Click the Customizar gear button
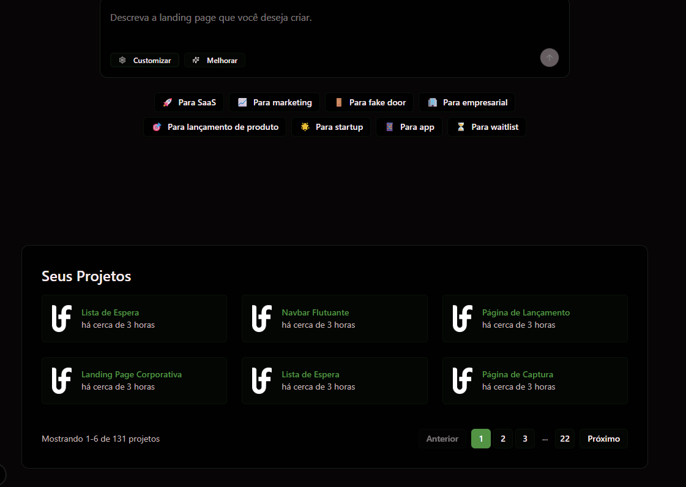Screen dimensions: 686x487 pos(145,60)
